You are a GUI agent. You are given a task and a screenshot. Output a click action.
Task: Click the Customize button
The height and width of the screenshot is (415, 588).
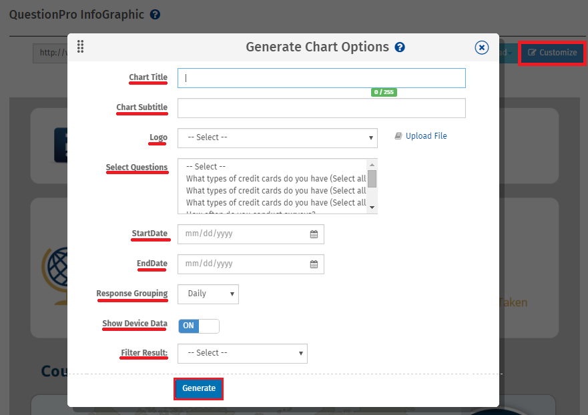(x=552, y=53)
